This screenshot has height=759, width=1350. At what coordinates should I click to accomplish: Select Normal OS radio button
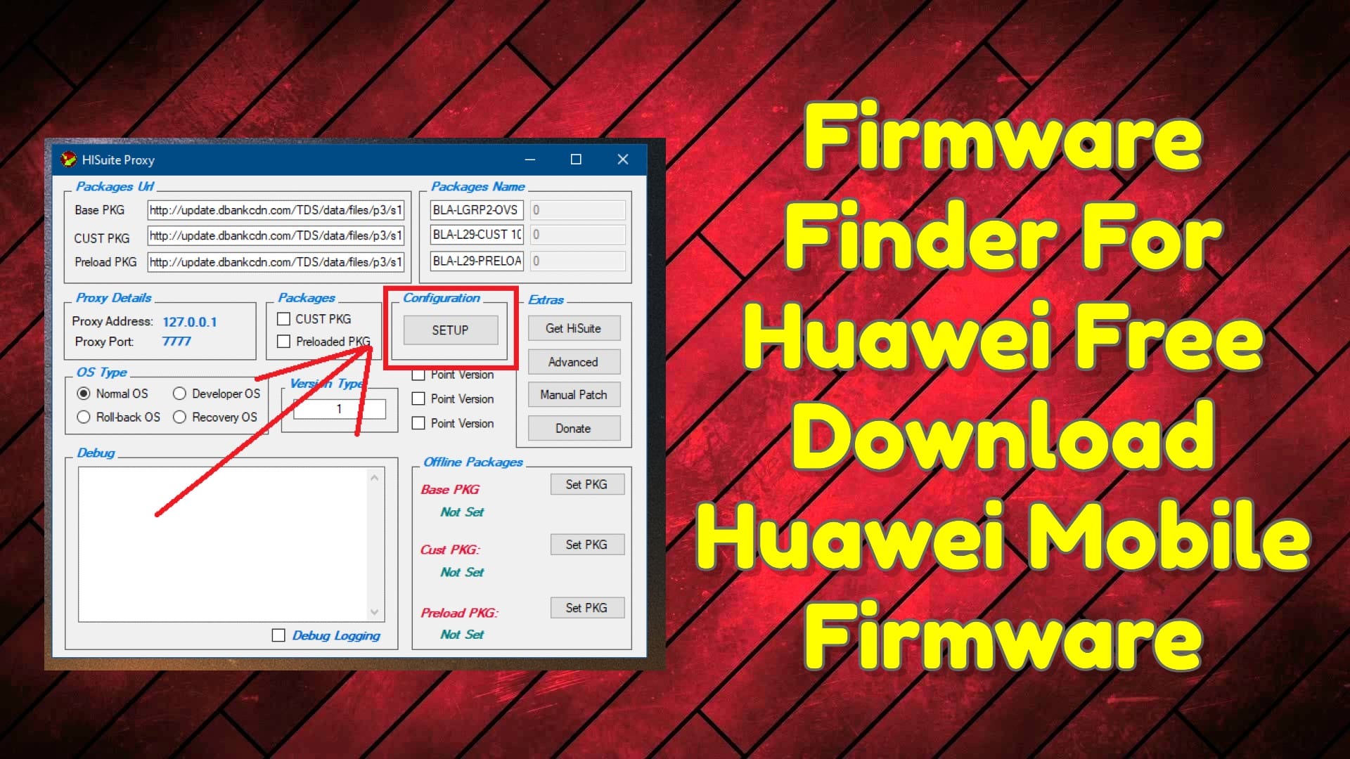(x=84, y=394)
